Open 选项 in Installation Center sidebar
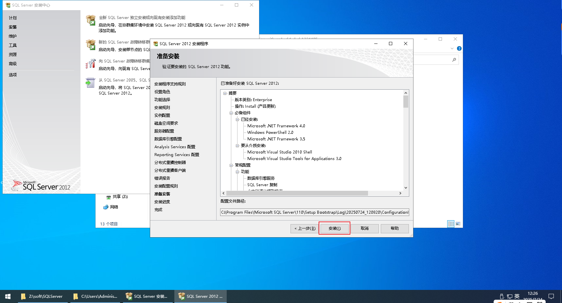The image size is (562, 303). click(13, 75)
